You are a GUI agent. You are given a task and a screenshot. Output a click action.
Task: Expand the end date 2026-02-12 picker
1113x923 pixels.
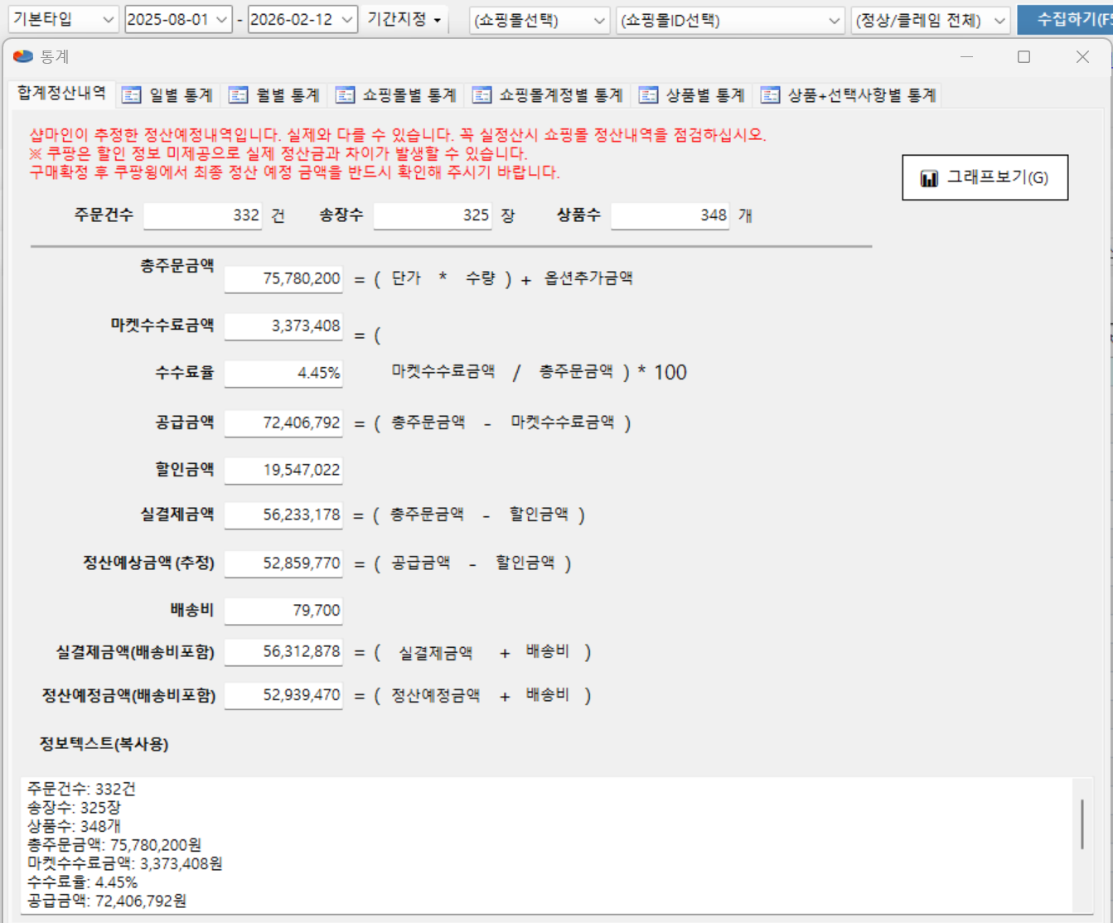click(x=347, y=20)
